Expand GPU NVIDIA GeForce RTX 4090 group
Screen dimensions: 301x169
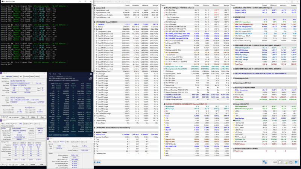point(232,74)
